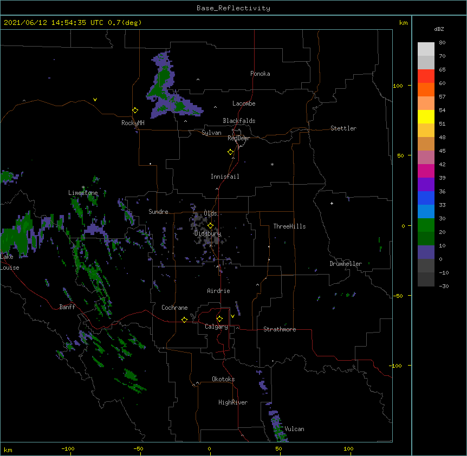Click the 80 value at legend top
This screenshot has height=456, width=467.
click(x=442, y=43)
